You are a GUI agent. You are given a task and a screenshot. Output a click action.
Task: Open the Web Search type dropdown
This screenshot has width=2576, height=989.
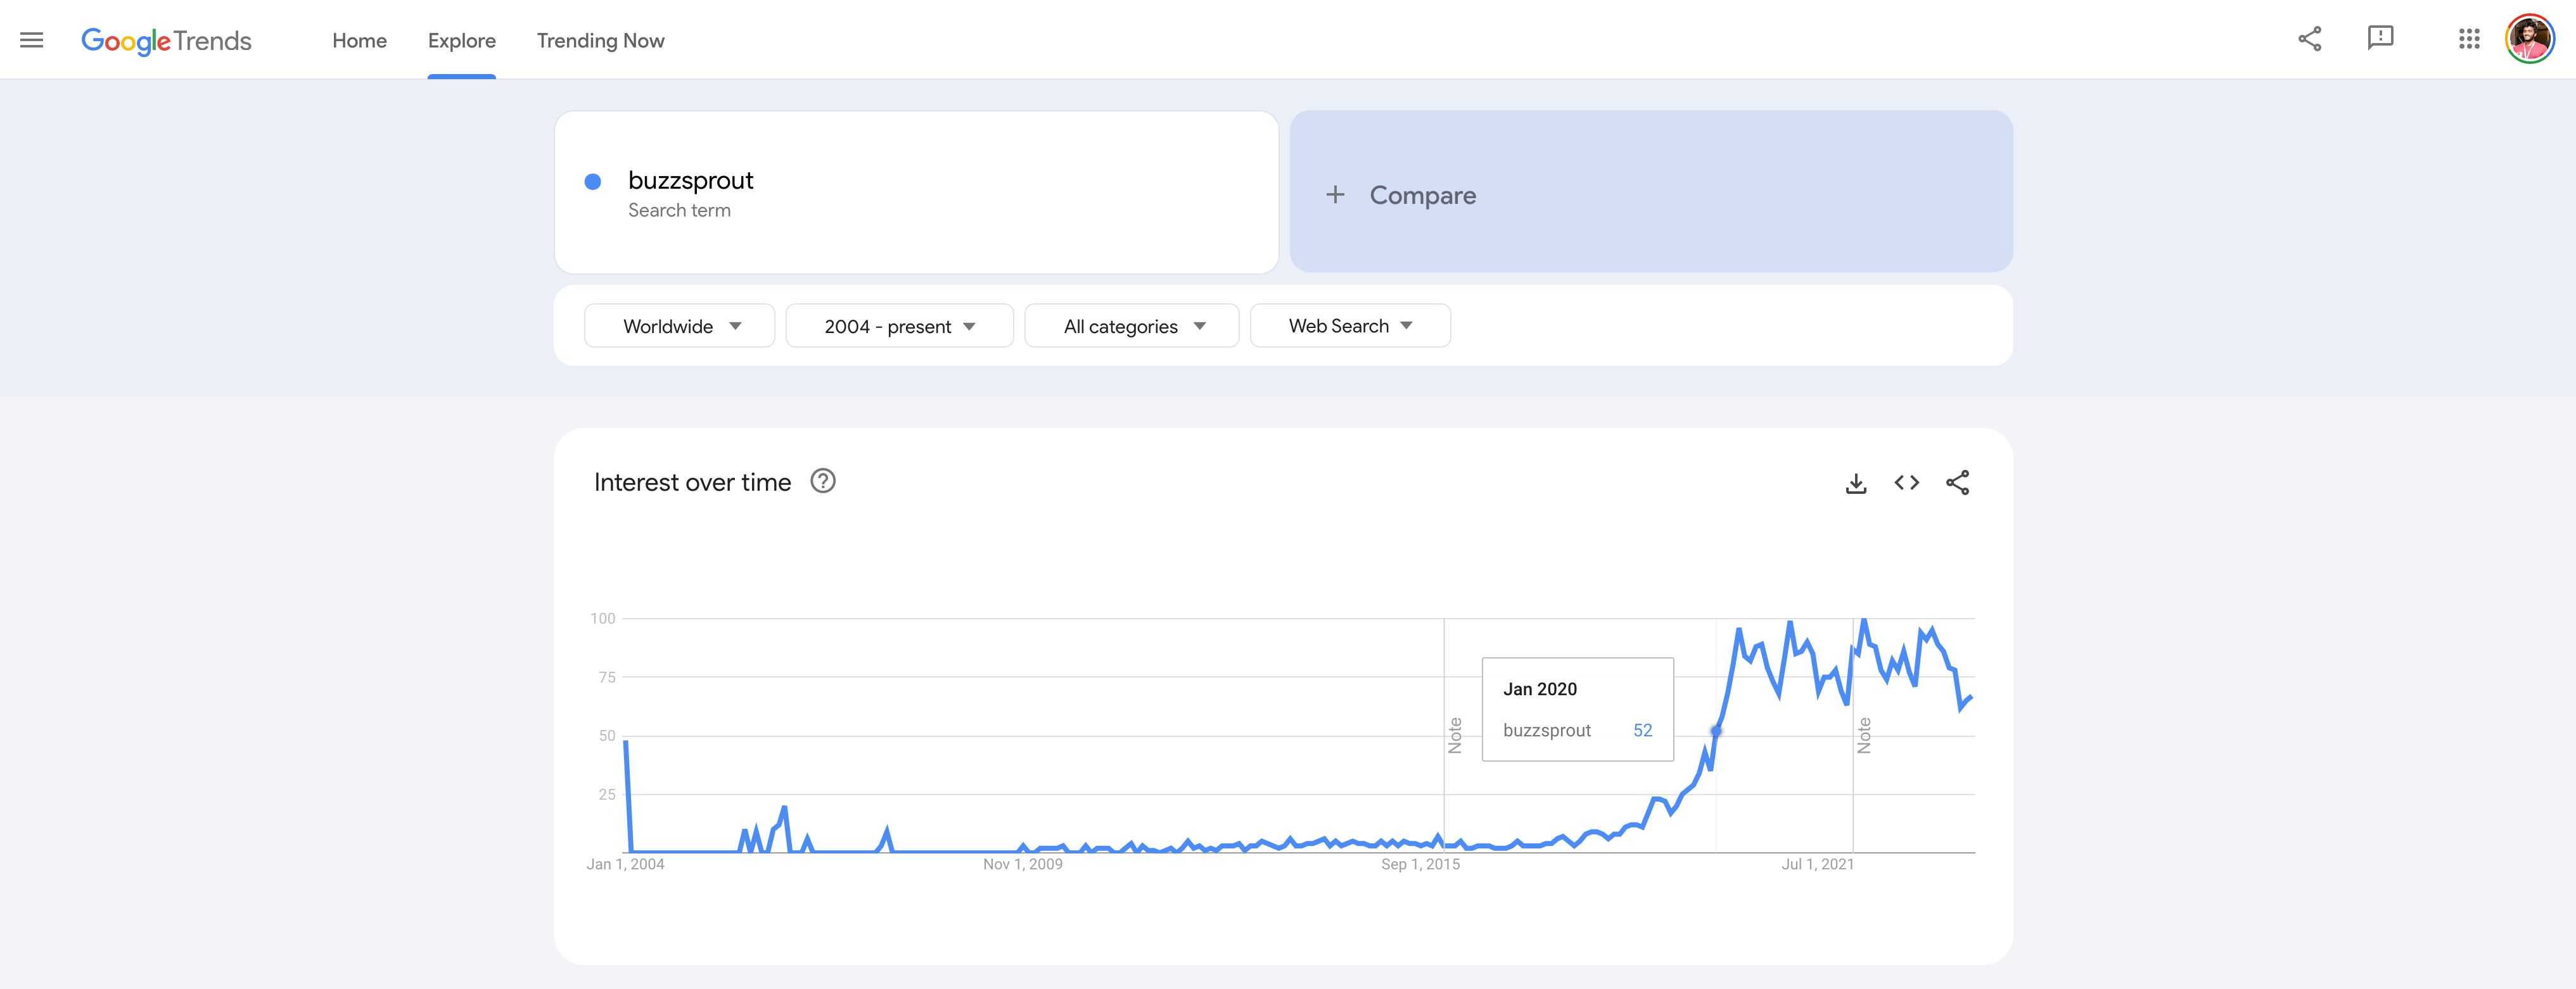1350,325
